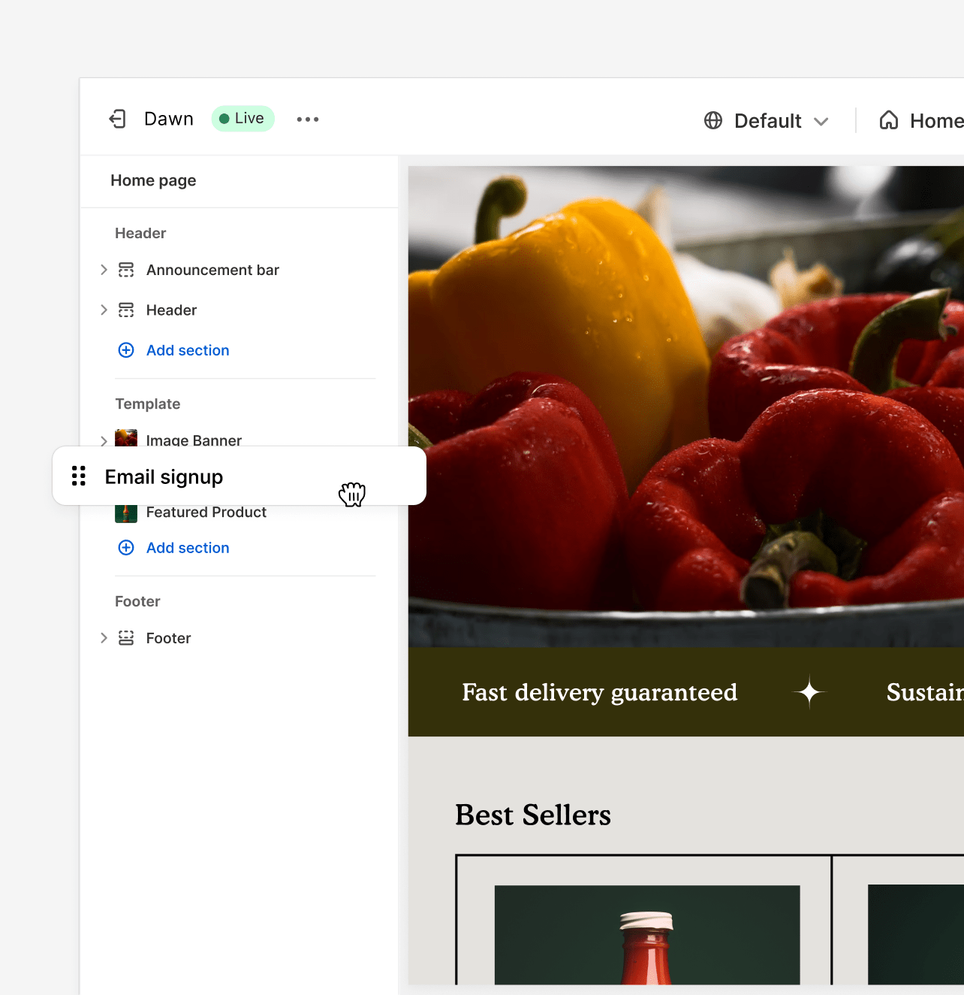
Task: Click 'Fast delivery guaranteed' text in preview
Action: point(599,692)
